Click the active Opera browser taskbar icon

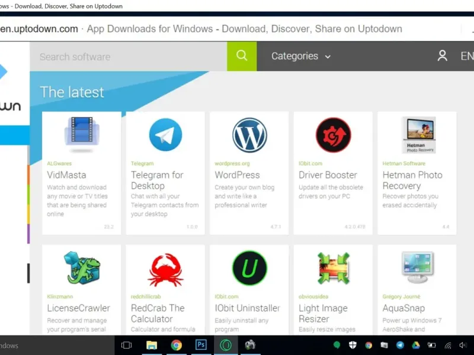(x=226, y=345)
